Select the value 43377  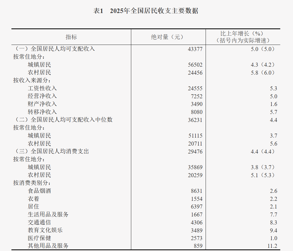coord(195,49)
